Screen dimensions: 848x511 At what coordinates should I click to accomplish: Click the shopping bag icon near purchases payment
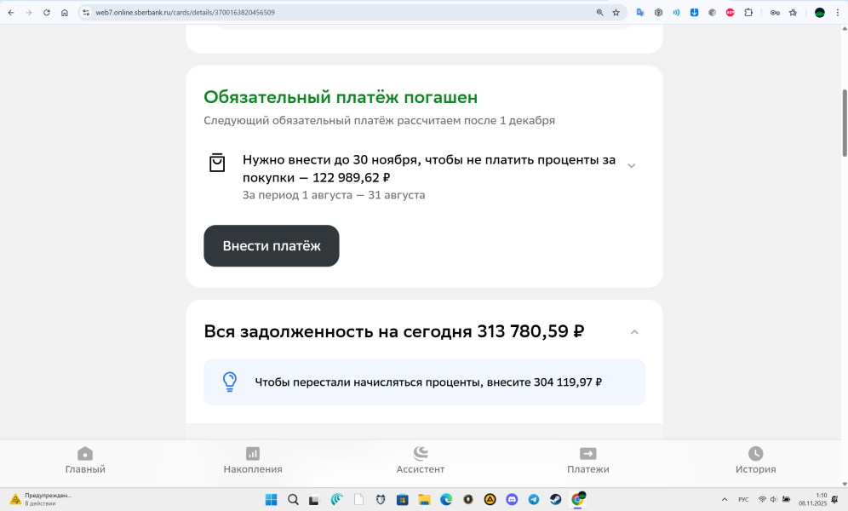pos(217,163)
